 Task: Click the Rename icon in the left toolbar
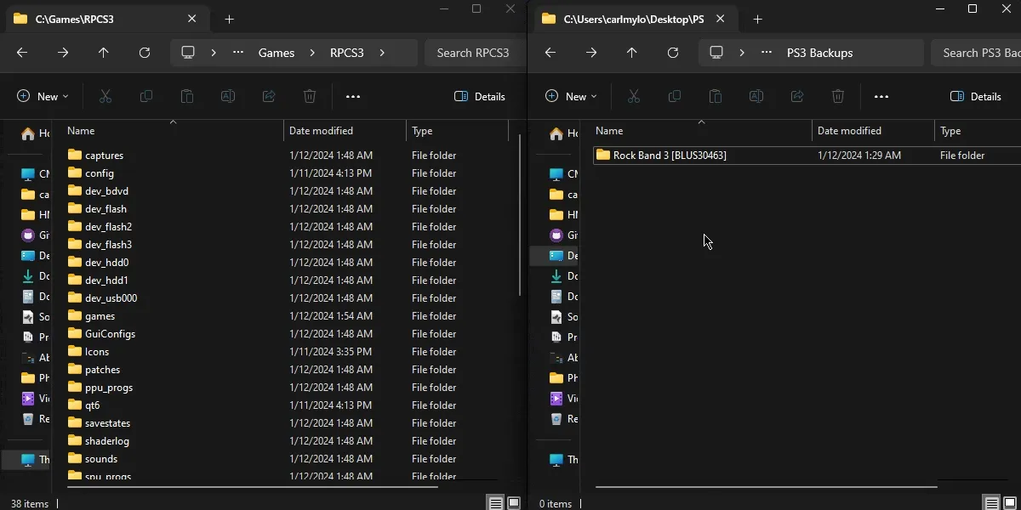click(228, 96)
